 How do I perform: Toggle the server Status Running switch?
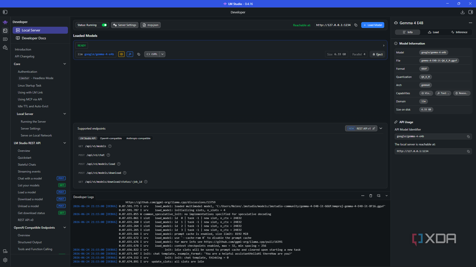pyautogui.click(x=104, y=25)
